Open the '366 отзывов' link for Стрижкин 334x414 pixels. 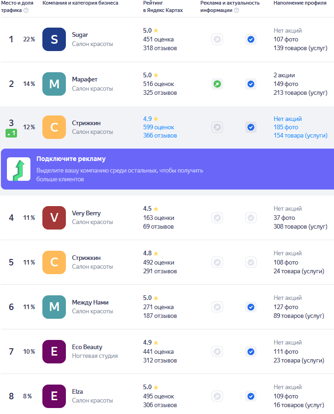coord(160,135)
